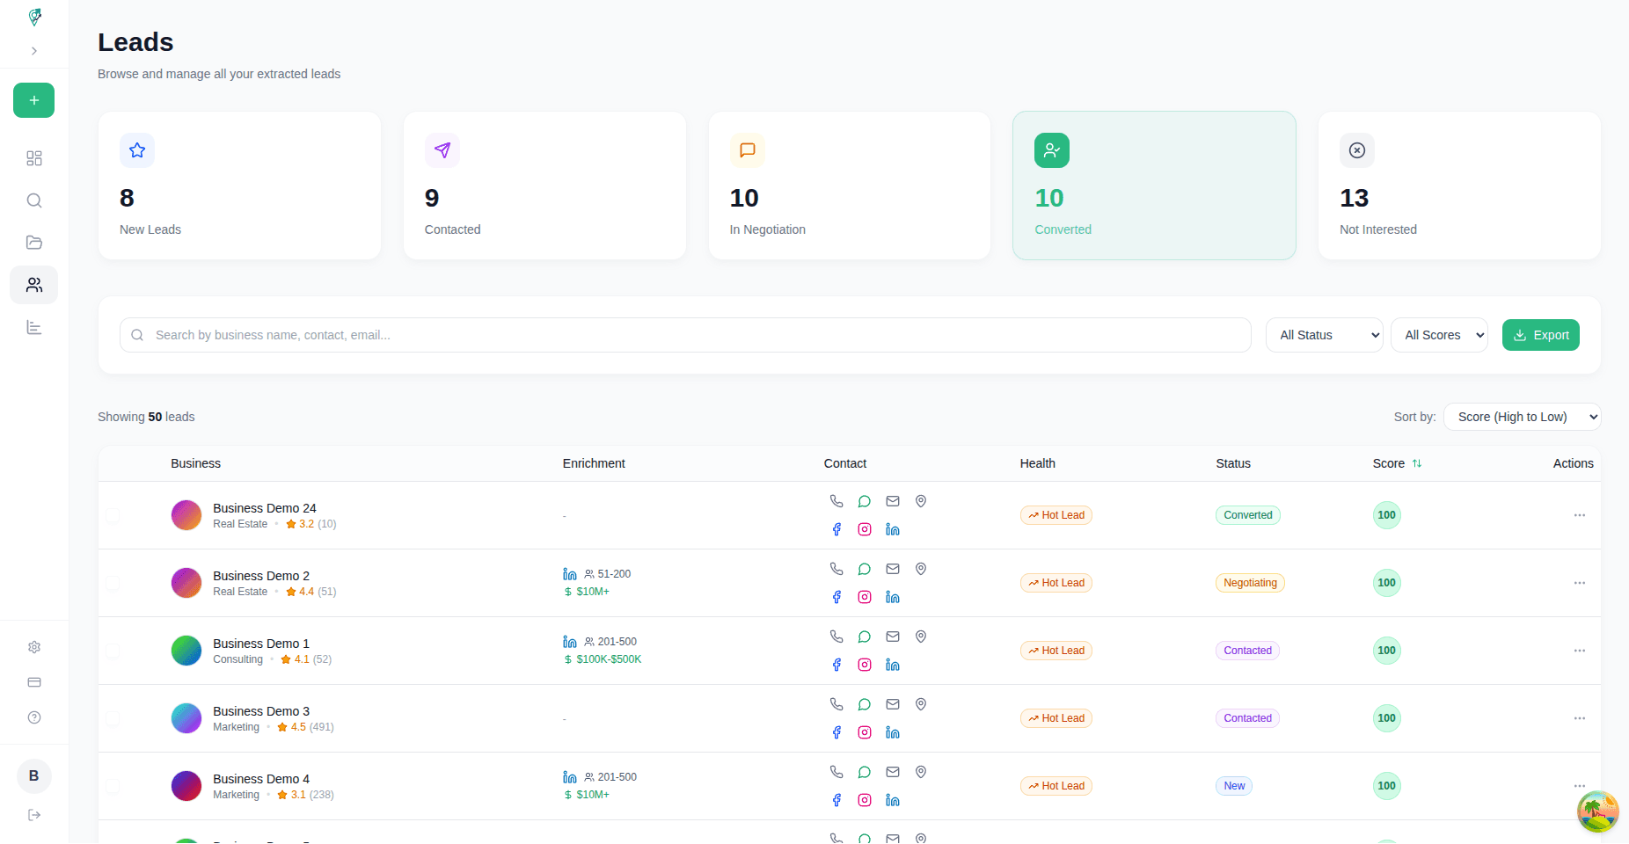1629x844 pixels.
Task: Click the green plus button in sidebar
Action: (34, 100)
